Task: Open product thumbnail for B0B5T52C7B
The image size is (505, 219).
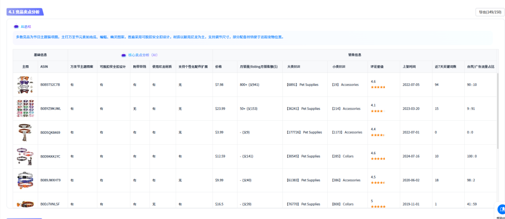Action: (x=25, y=85)
